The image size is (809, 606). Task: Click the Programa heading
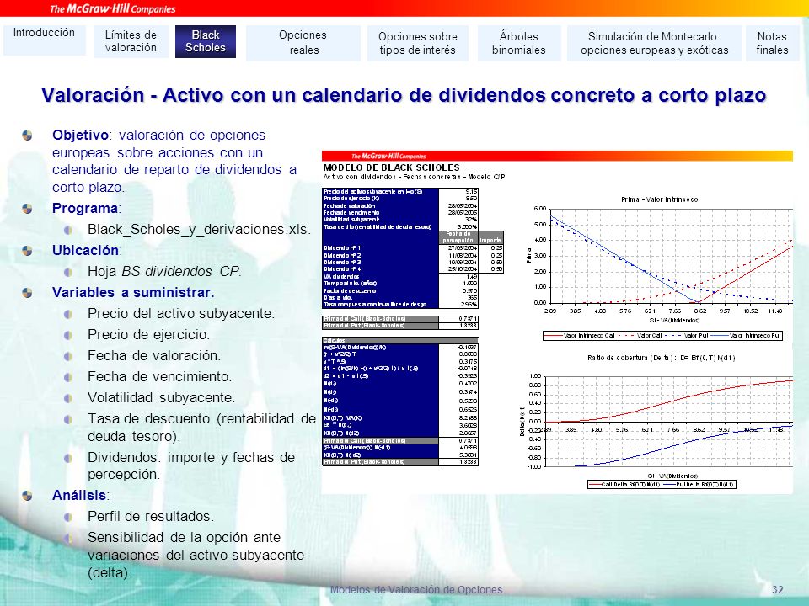(85, 208)
